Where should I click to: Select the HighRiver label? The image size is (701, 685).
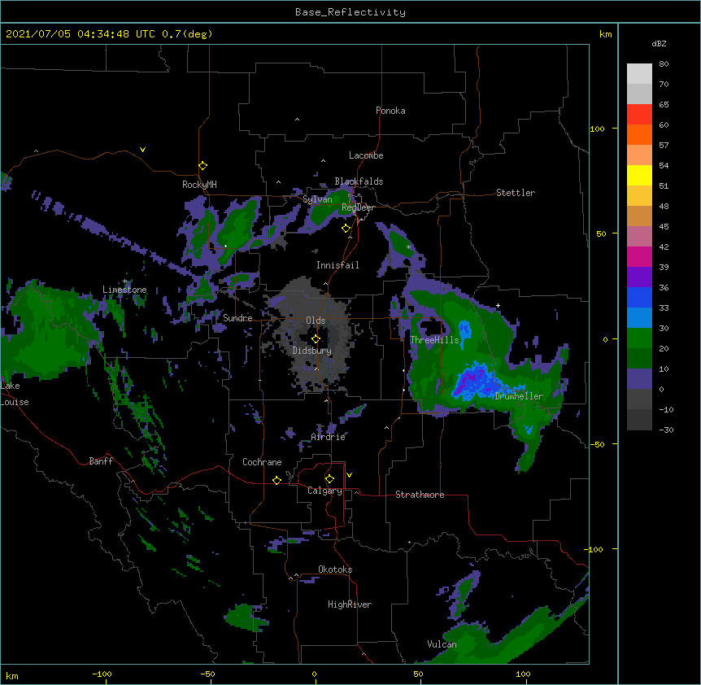tap(350, 604)
